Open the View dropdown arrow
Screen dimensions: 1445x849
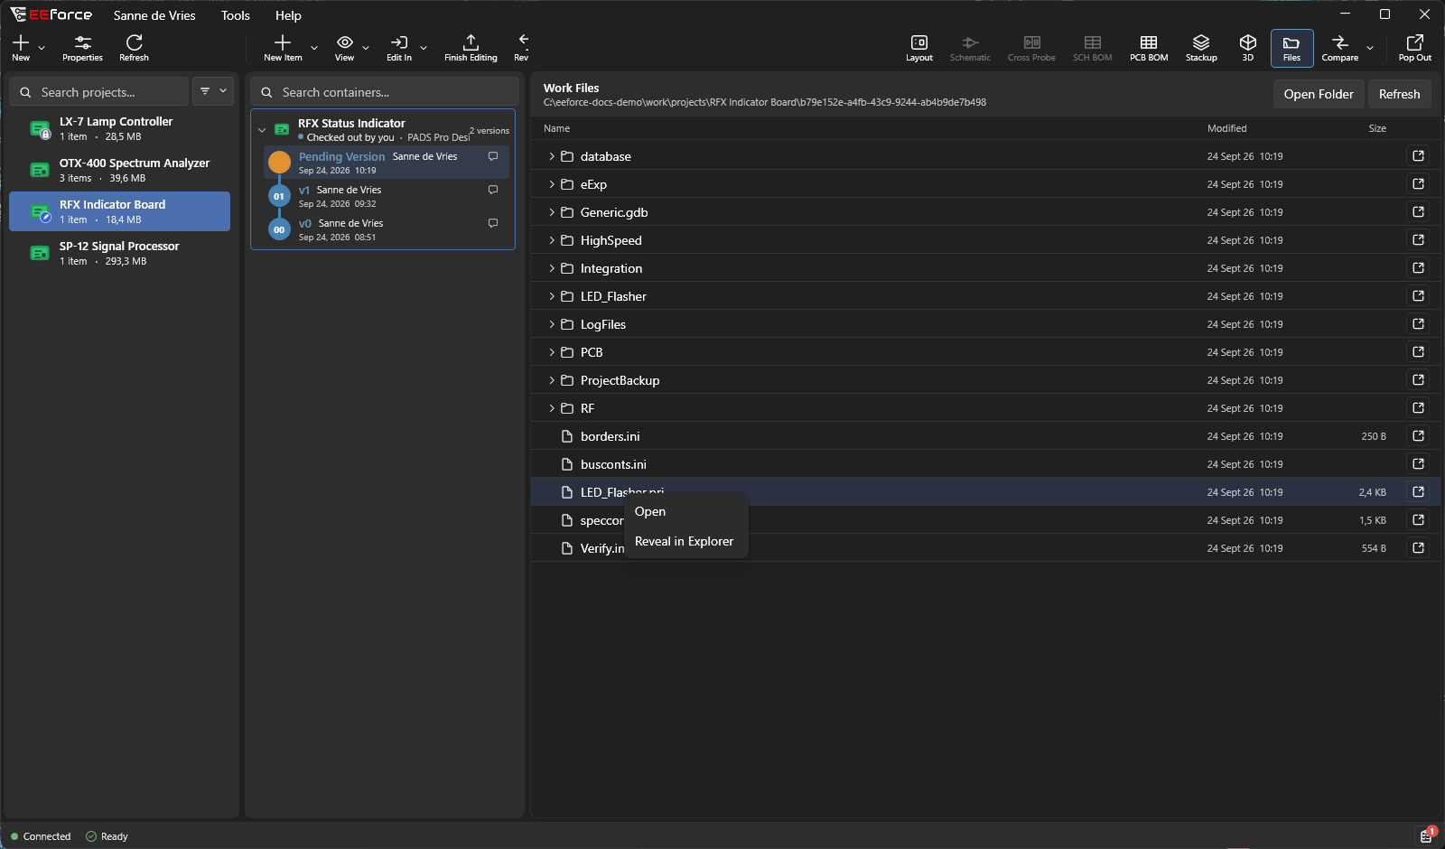pos(366,48)
